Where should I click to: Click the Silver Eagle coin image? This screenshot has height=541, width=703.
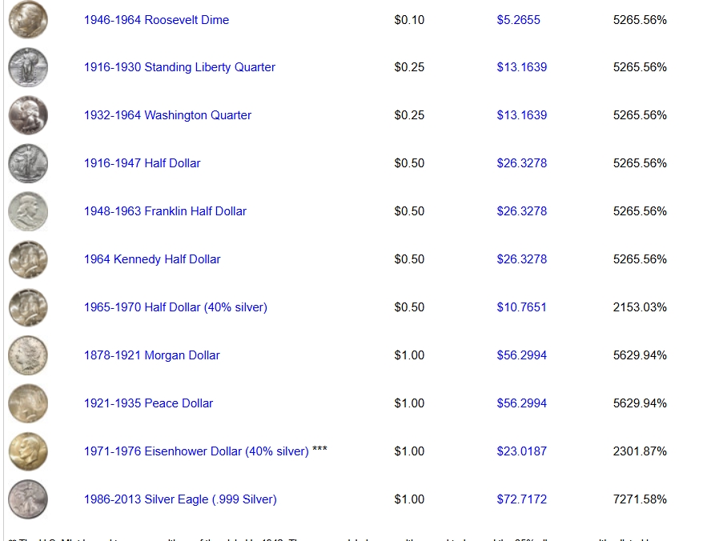[x=27, y=499]
